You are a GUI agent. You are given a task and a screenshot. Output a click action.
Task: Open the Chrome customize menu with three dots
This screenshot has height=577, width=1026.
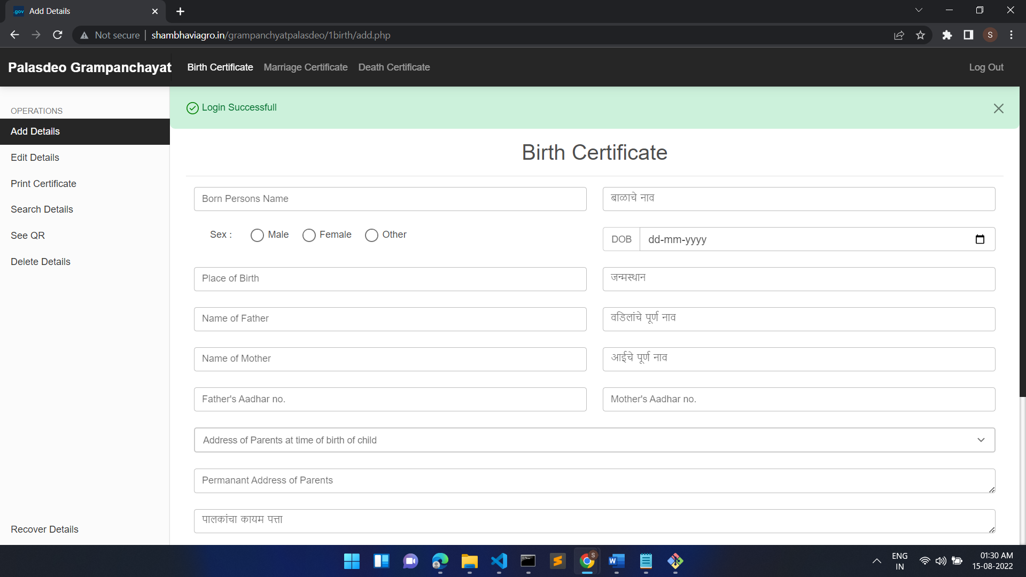point(1011,35)
